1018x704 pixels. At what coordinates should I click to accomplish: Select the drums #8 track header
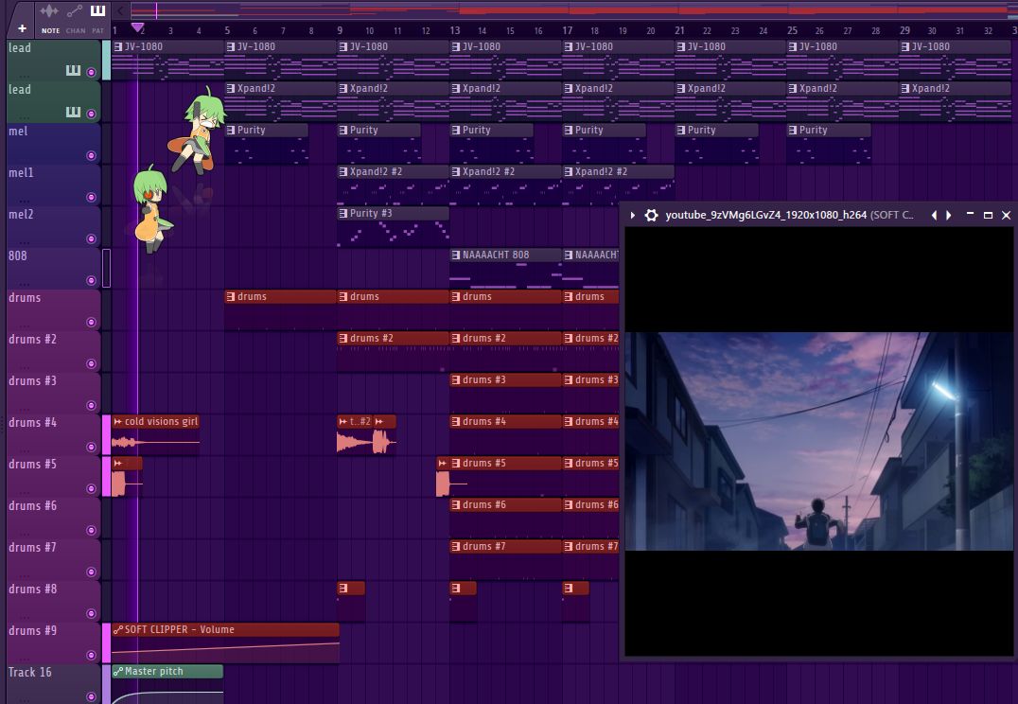pyautogui.click(x=53, y=602)
